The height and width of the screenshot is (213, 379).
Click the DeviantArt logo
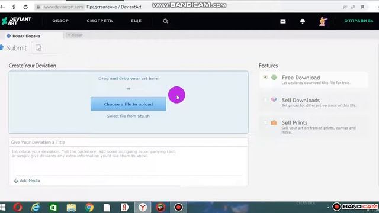coord(16,21)
